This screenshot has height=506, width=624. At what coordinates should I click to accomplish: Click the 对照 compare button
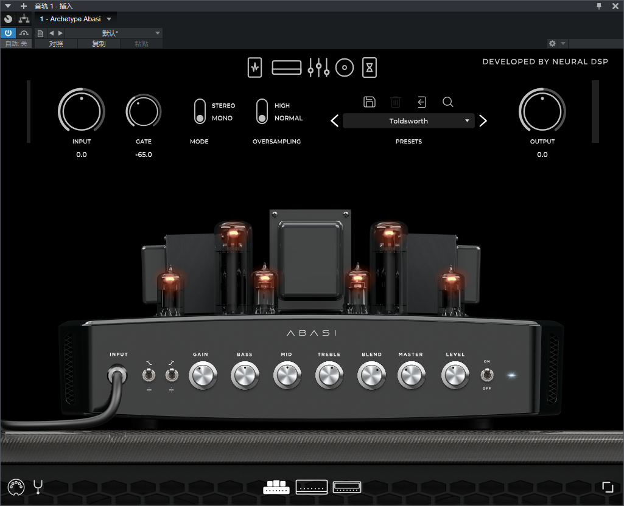pos(56,44)
